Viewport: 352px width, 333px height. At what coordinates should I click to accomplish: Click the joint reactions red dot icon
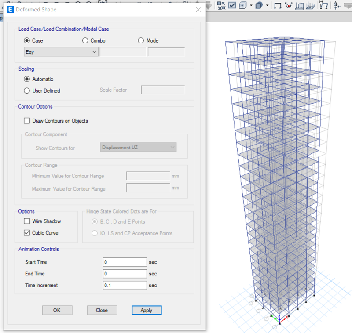click(x=289, y=5)
